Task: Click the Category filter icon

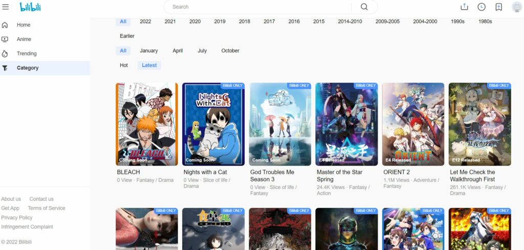Action: [5, 68]
